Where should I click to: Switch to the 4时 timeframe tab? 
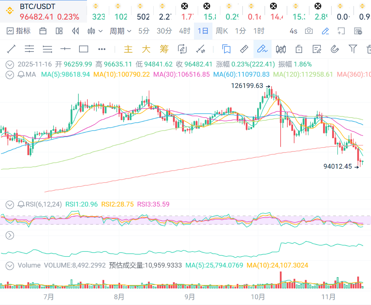(185, 31)
